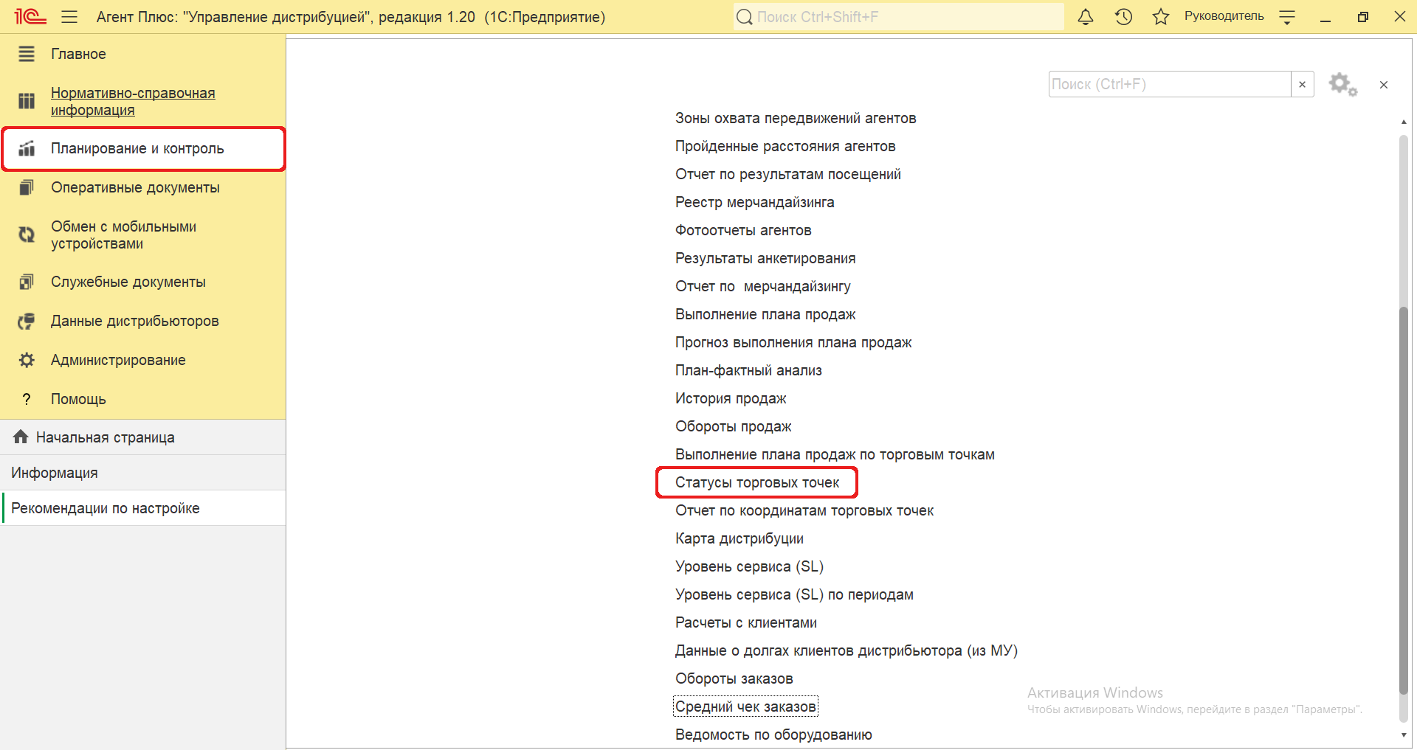Open Уровень сервиса (SL) по периодам
1417x750 pixels.
[x=794, y=594]
